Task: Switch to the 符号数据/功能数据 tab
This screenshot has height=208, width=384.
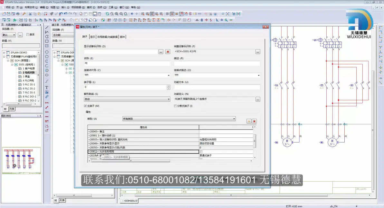Action: [108, 37]
